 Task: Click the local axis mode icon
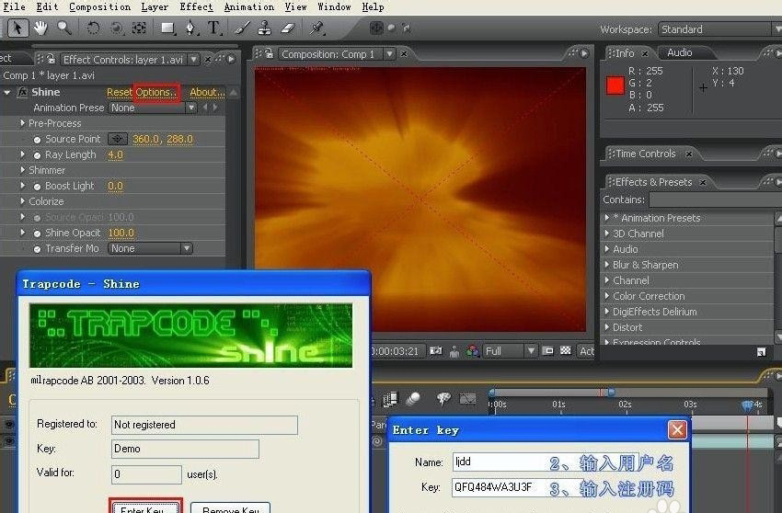point(376,28)
